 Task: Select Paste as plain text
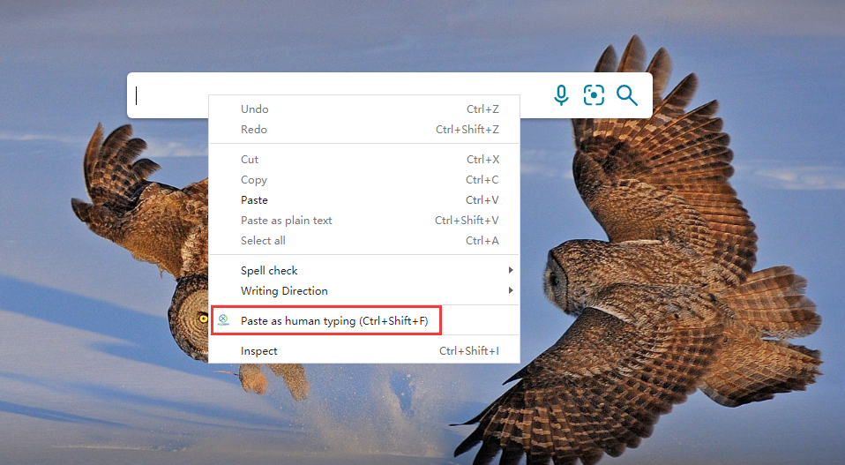(x=364, y=221)
